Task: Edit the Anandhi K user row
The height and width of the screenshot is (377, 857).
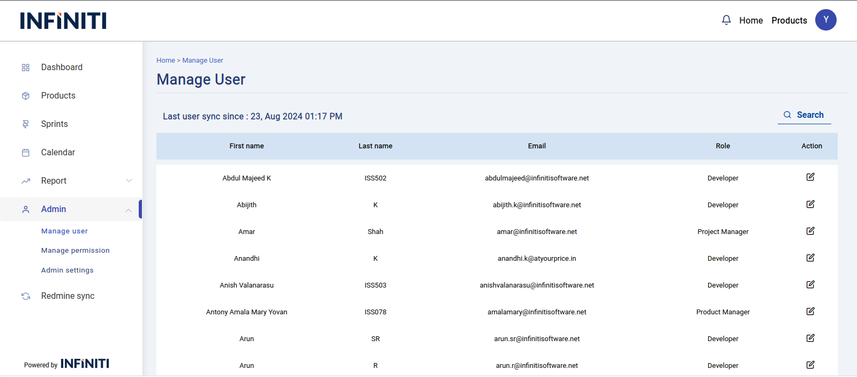Action: (810, 258)
